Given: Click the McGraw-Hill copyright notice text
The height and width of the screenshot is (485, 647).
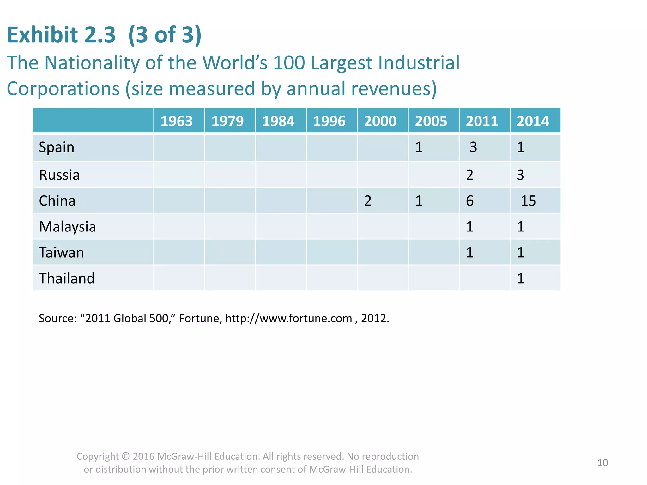Looking at the screenshot, I should tap(248, 463).
